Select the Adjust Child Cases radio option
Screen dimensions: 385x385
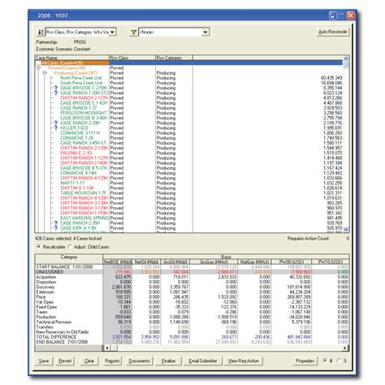[x=70, y=247]
